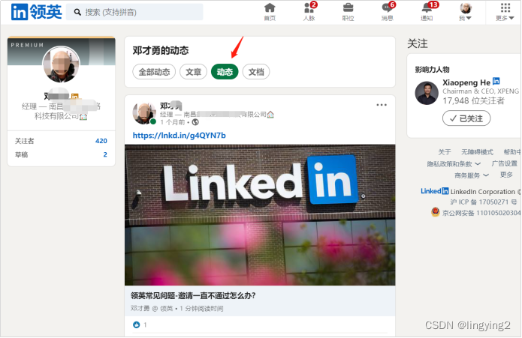
Task: Click the search magnifier icon
Action: [x=77, y=12]
